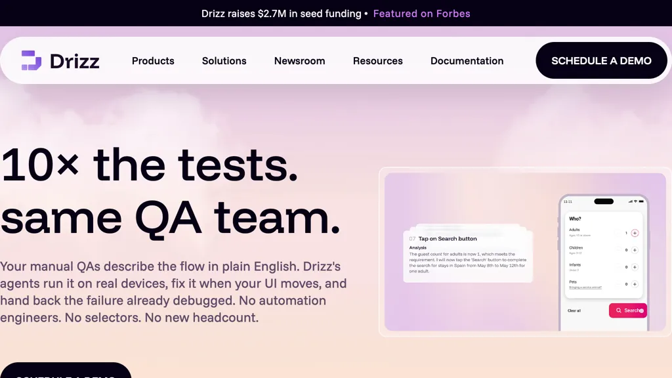Go to the Newsroom page

299,61
